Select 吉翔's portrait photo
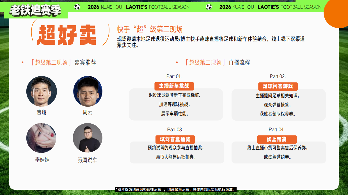348x195 pixels. point(42,91)
